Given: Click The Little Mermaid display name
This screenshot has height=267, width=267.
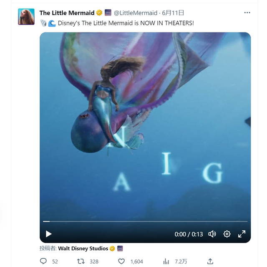Looking at the screenshot, I should coord(67,13).
